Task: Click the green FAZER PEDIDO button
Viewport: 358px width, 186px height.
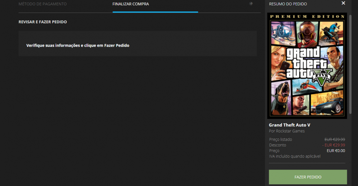Action: click(308, 177)
